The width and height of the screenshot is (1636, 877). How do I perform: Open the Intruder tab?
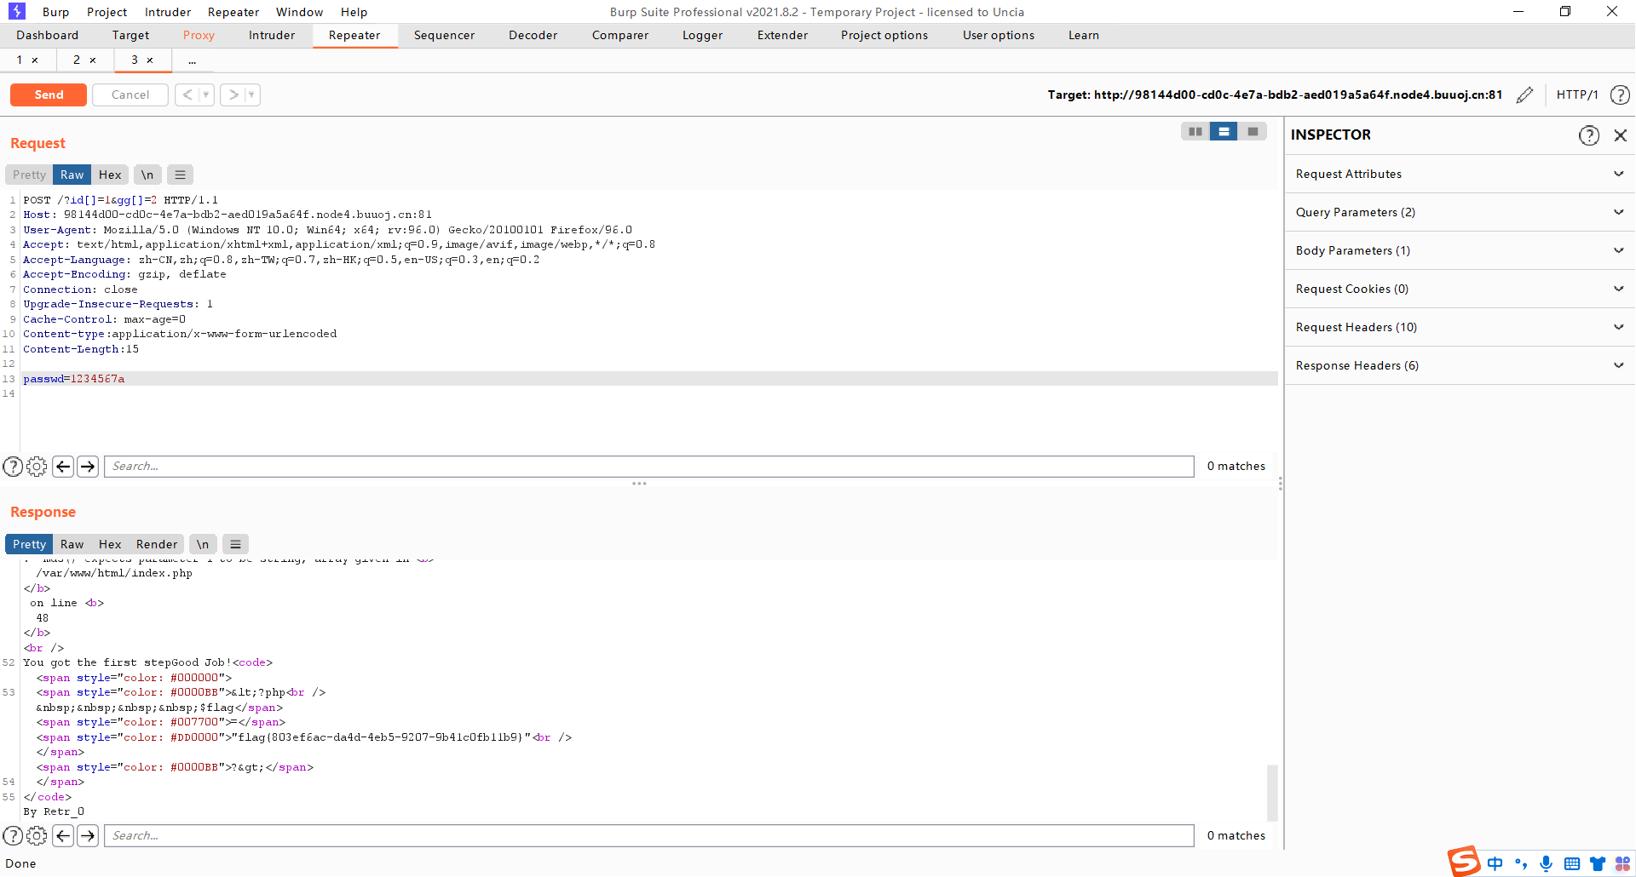[x=272, y=35]
